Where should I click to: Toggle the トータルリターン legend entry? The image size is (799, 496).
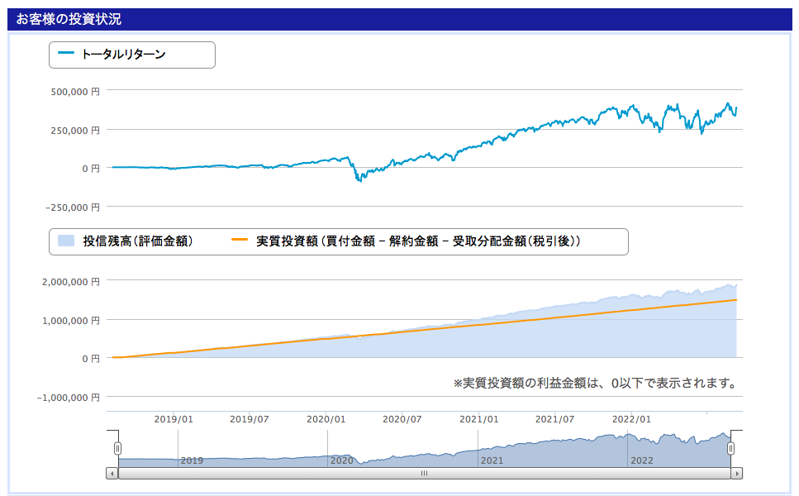click(112, 54)
